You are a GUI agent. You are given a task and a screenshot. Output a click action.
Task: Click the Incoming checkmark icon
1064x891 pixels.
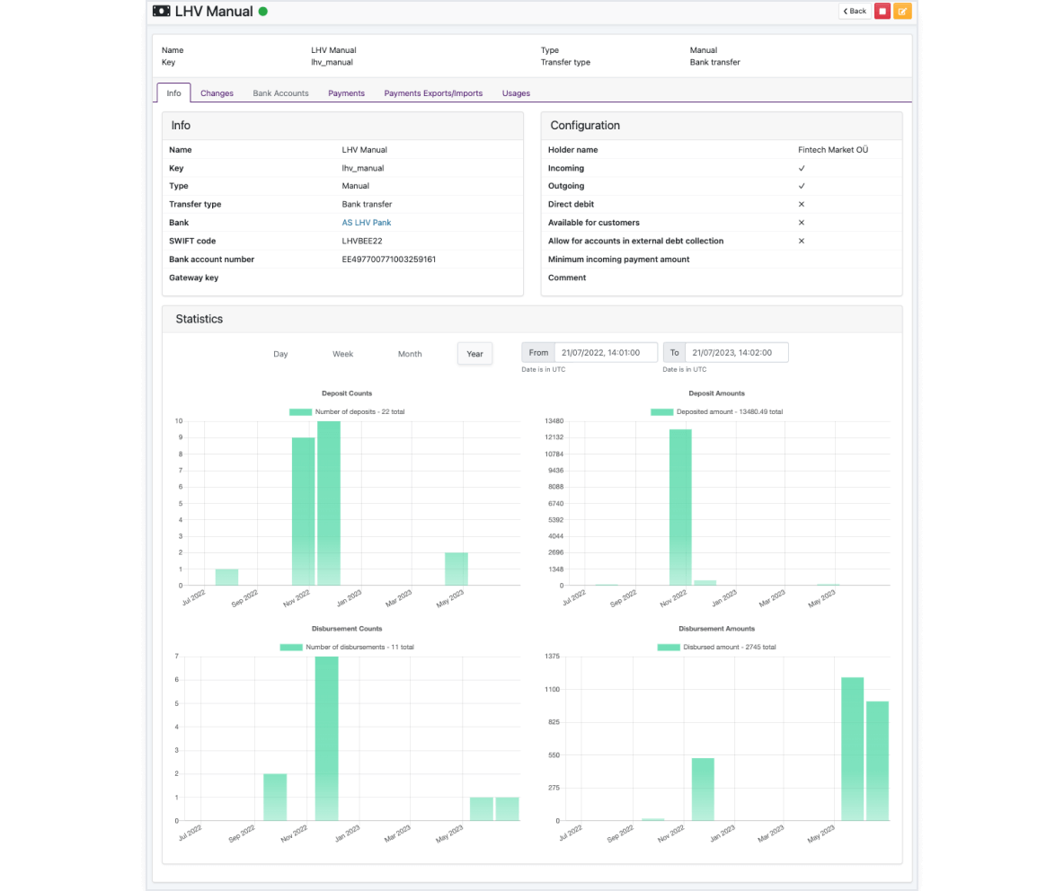[802, 168]
